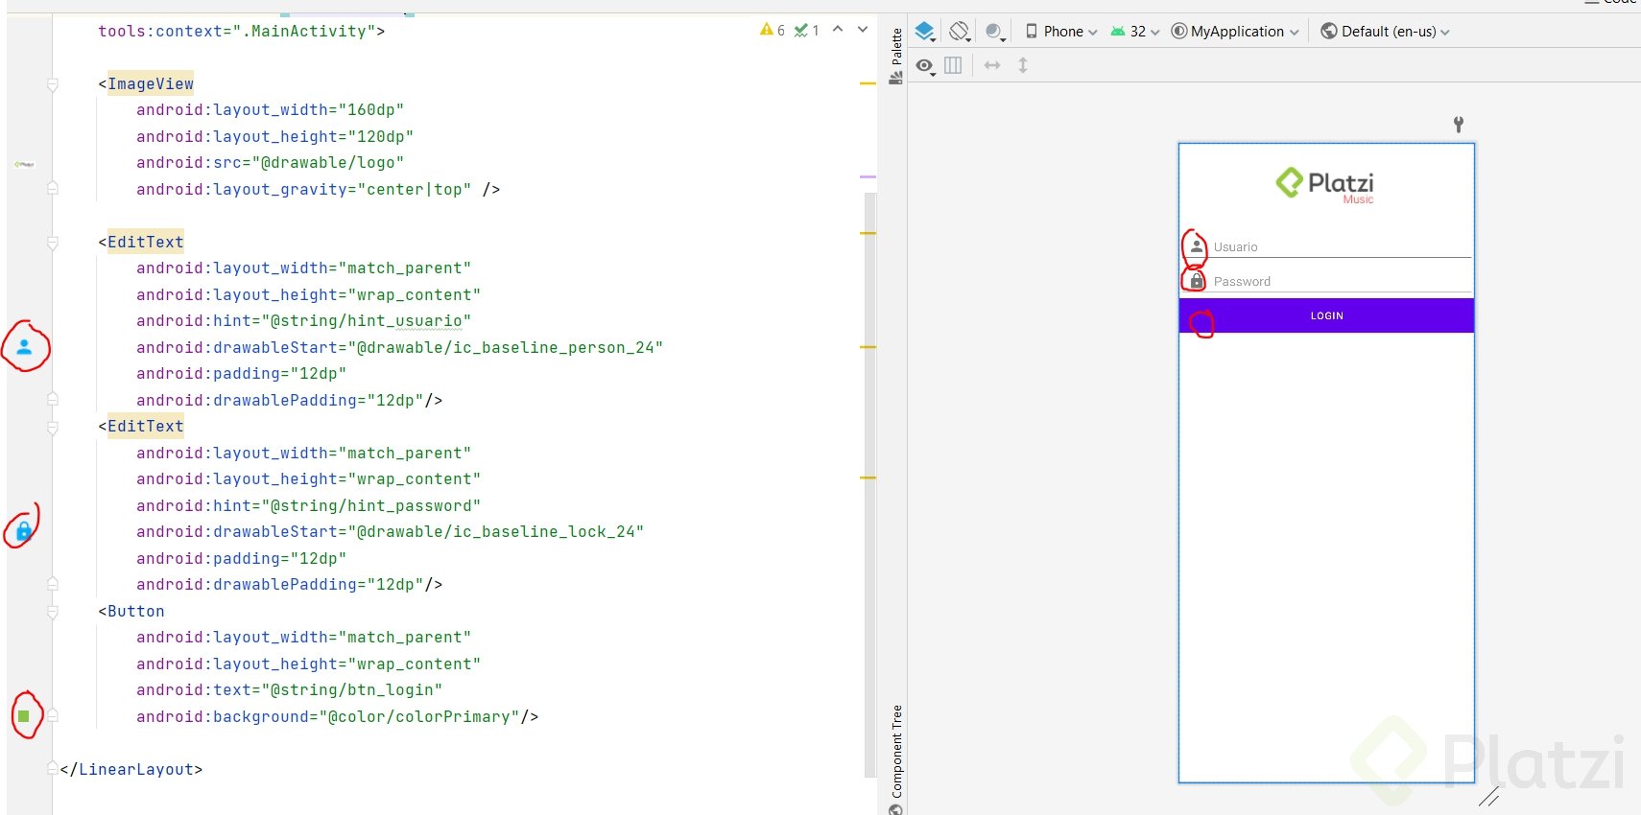Jump to the previous highlighted error arrow

click(x=838, y=30)
